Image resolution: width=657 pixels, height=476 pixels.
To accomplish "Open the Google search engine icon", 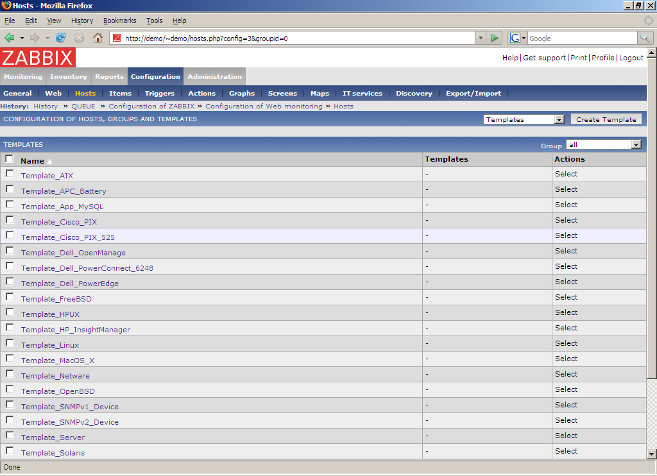I will coord(515,38).
